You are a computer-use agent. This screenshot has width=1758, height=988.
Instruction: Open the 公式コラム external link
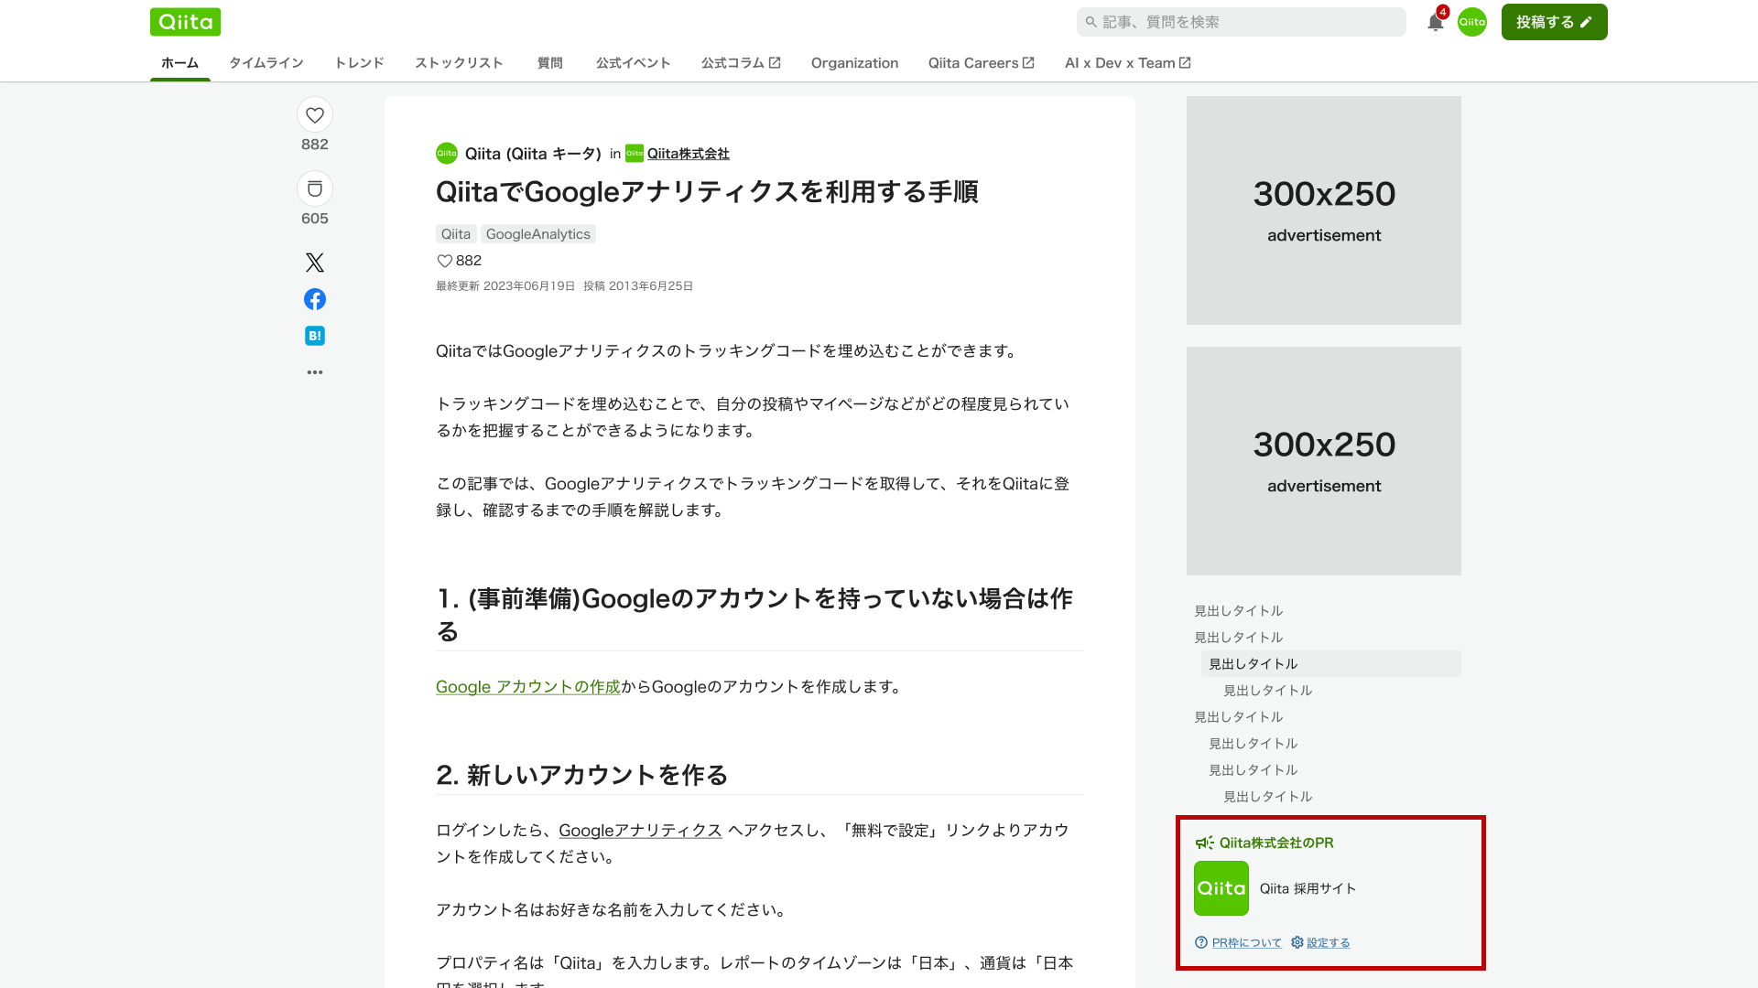point(741,62)
